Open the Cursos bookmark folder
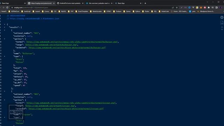Image resolution: width=224 pixels, height=126 pixels. point(45,11)
